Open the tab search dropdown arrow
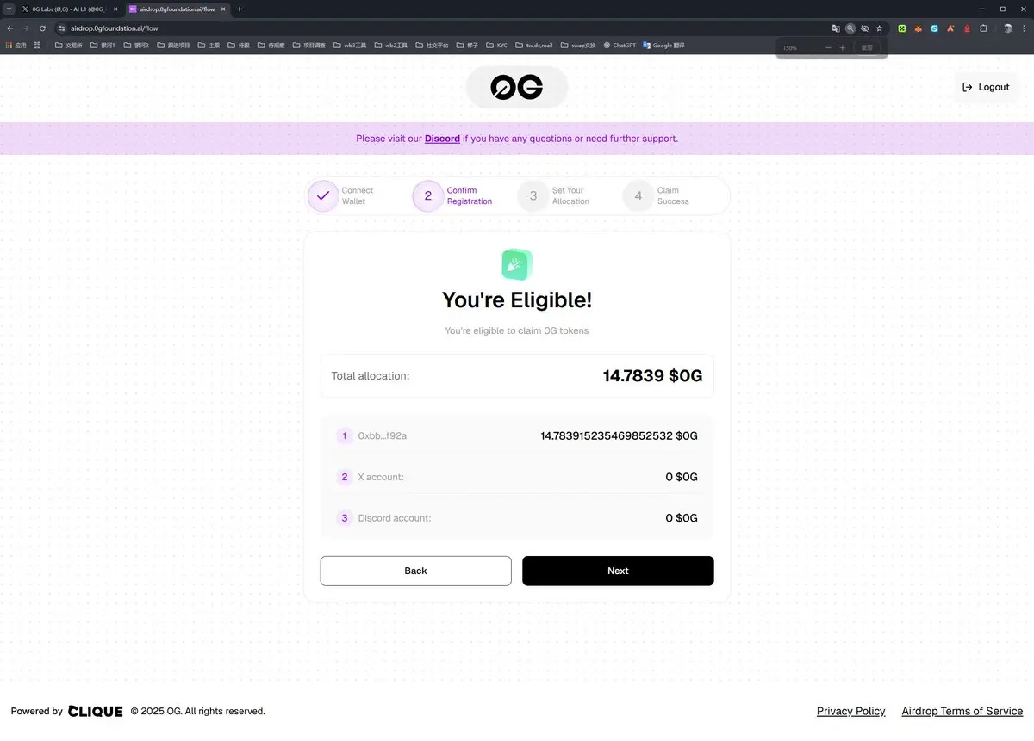The height and width of the screenshot is (741, 1034). [x=8, y=9]
